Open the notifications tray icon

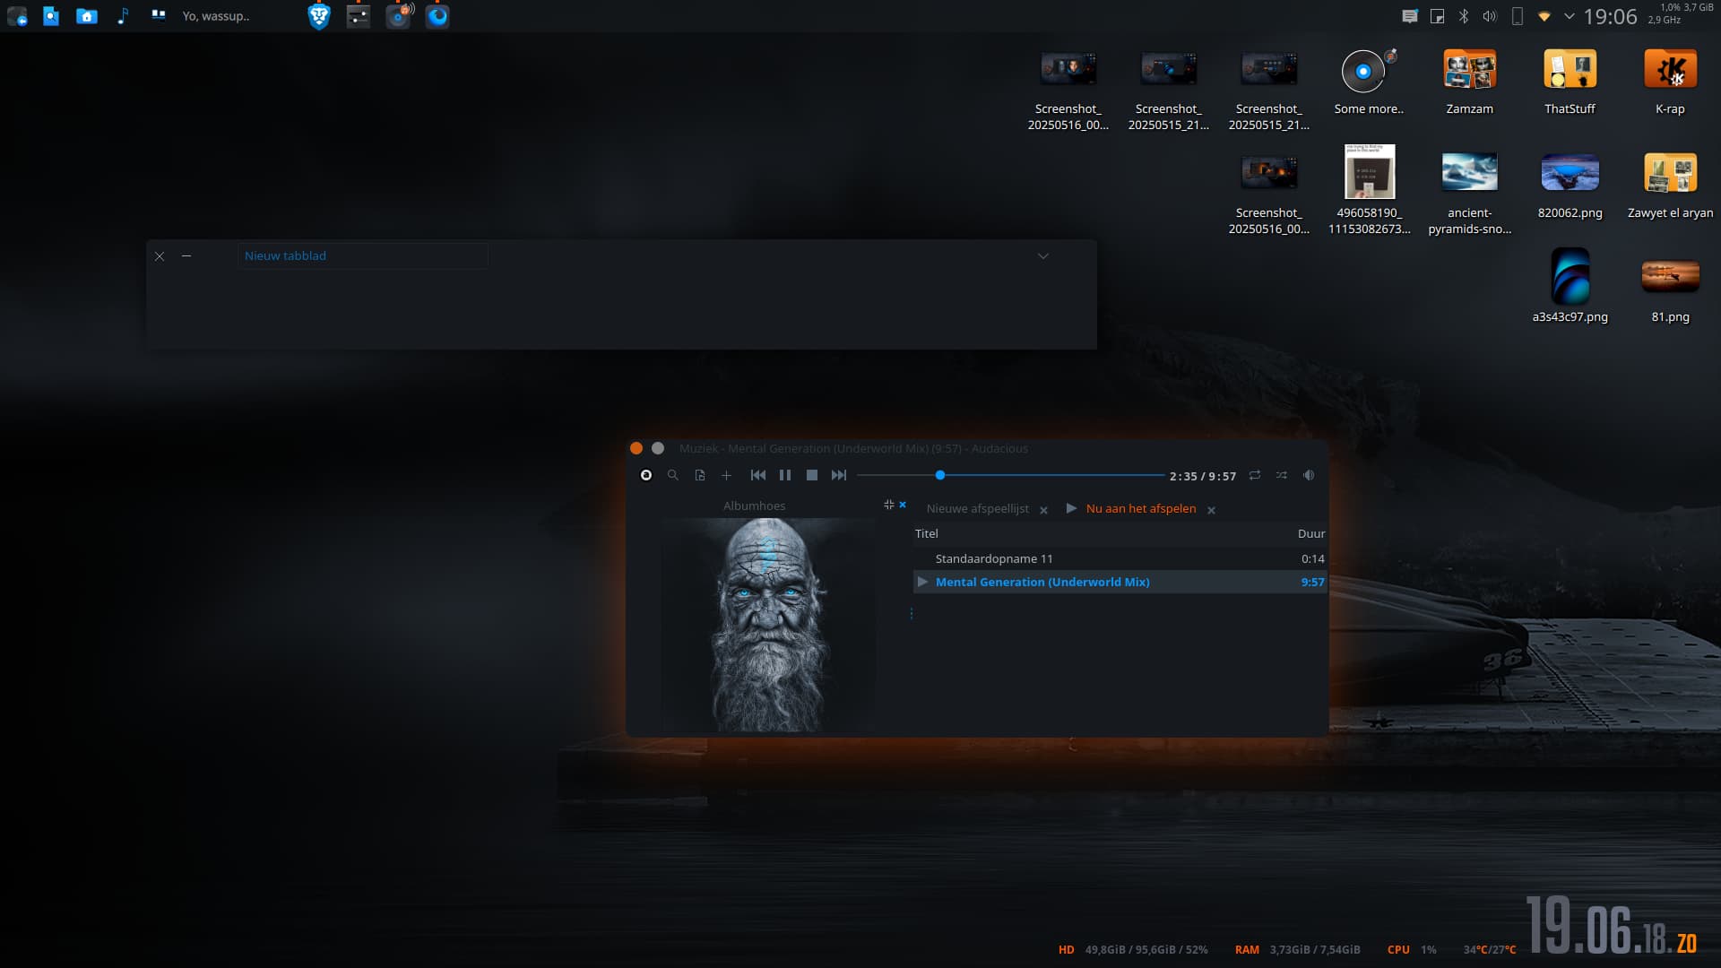coord(1410,16)
